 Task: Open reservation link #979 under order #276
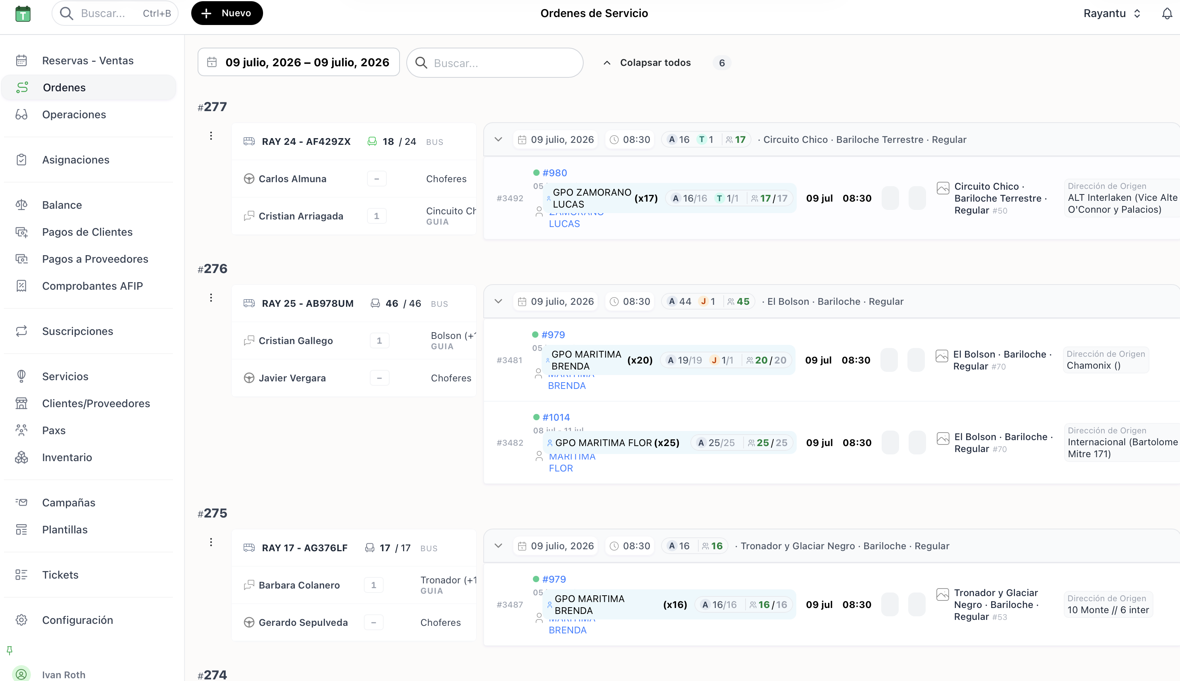553,335
